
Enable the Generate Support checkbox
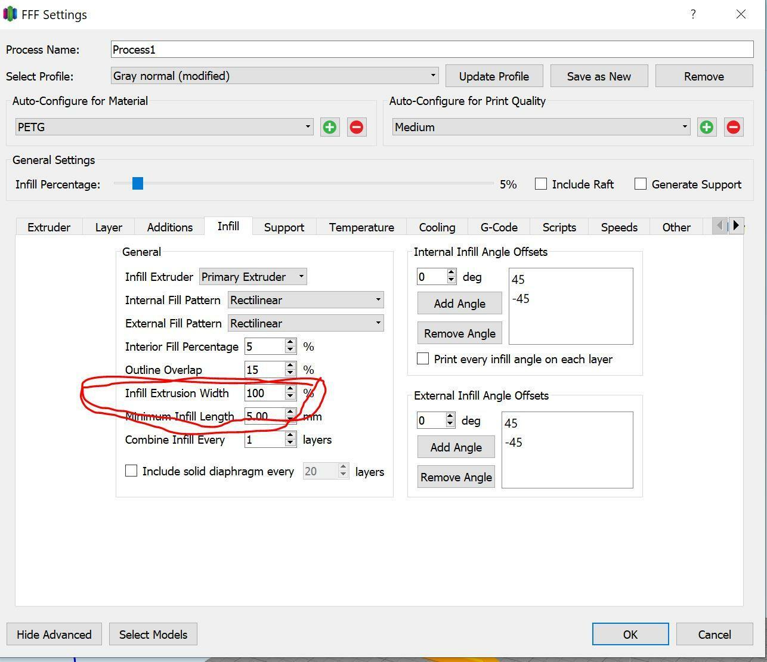coord(641,184)
